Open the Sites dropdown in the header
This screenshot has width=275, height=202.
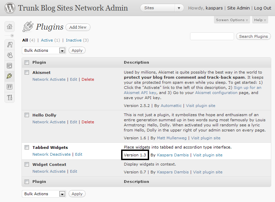pyautogui.click(x=162, y=7)
